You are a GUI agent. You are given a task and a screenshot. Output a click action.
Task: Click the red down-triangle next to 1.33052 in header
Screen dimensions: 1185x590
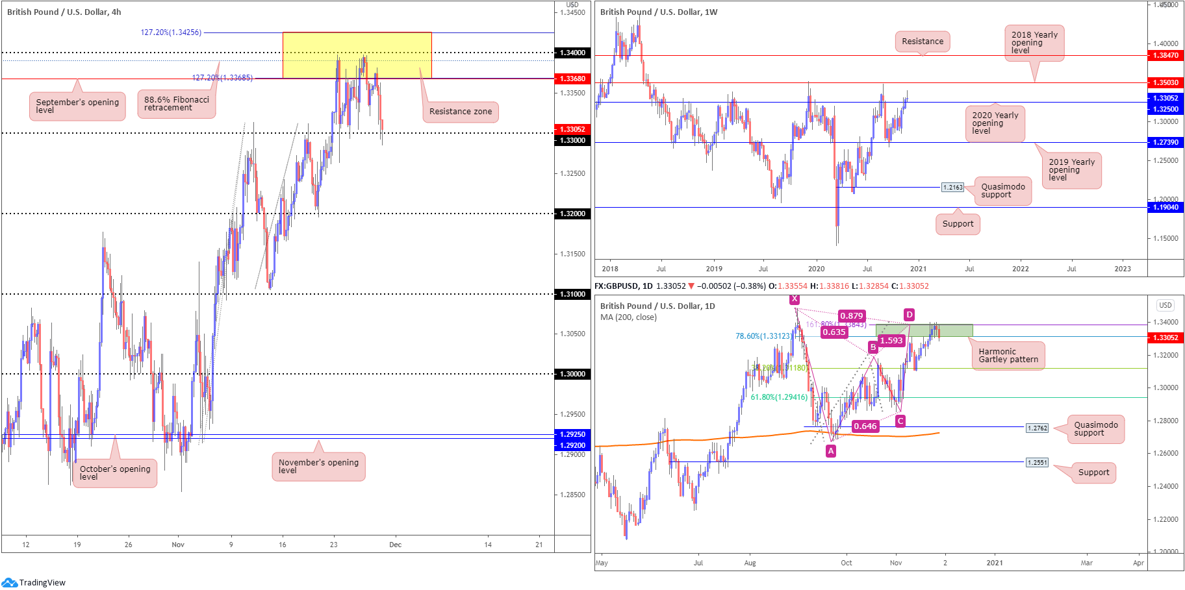[x=691, y=286]
